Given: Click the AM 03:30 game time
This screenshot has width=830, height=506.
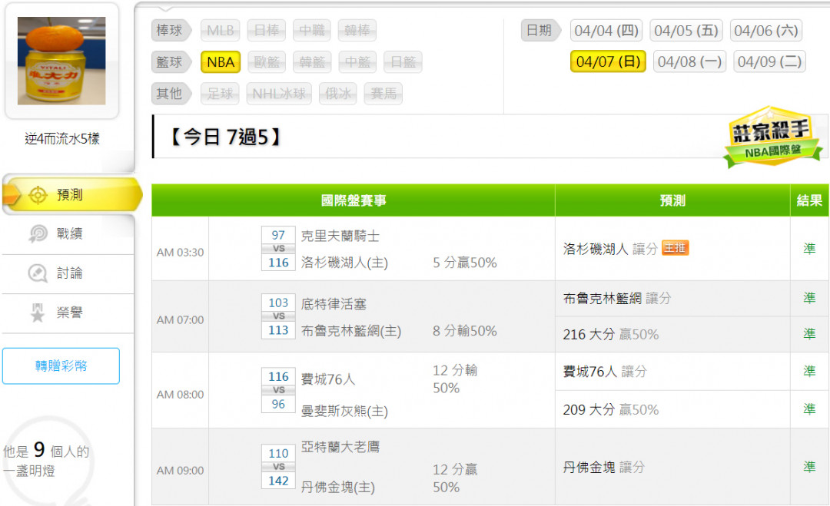Looking at the screenshot, I should [x=180, y=252].
